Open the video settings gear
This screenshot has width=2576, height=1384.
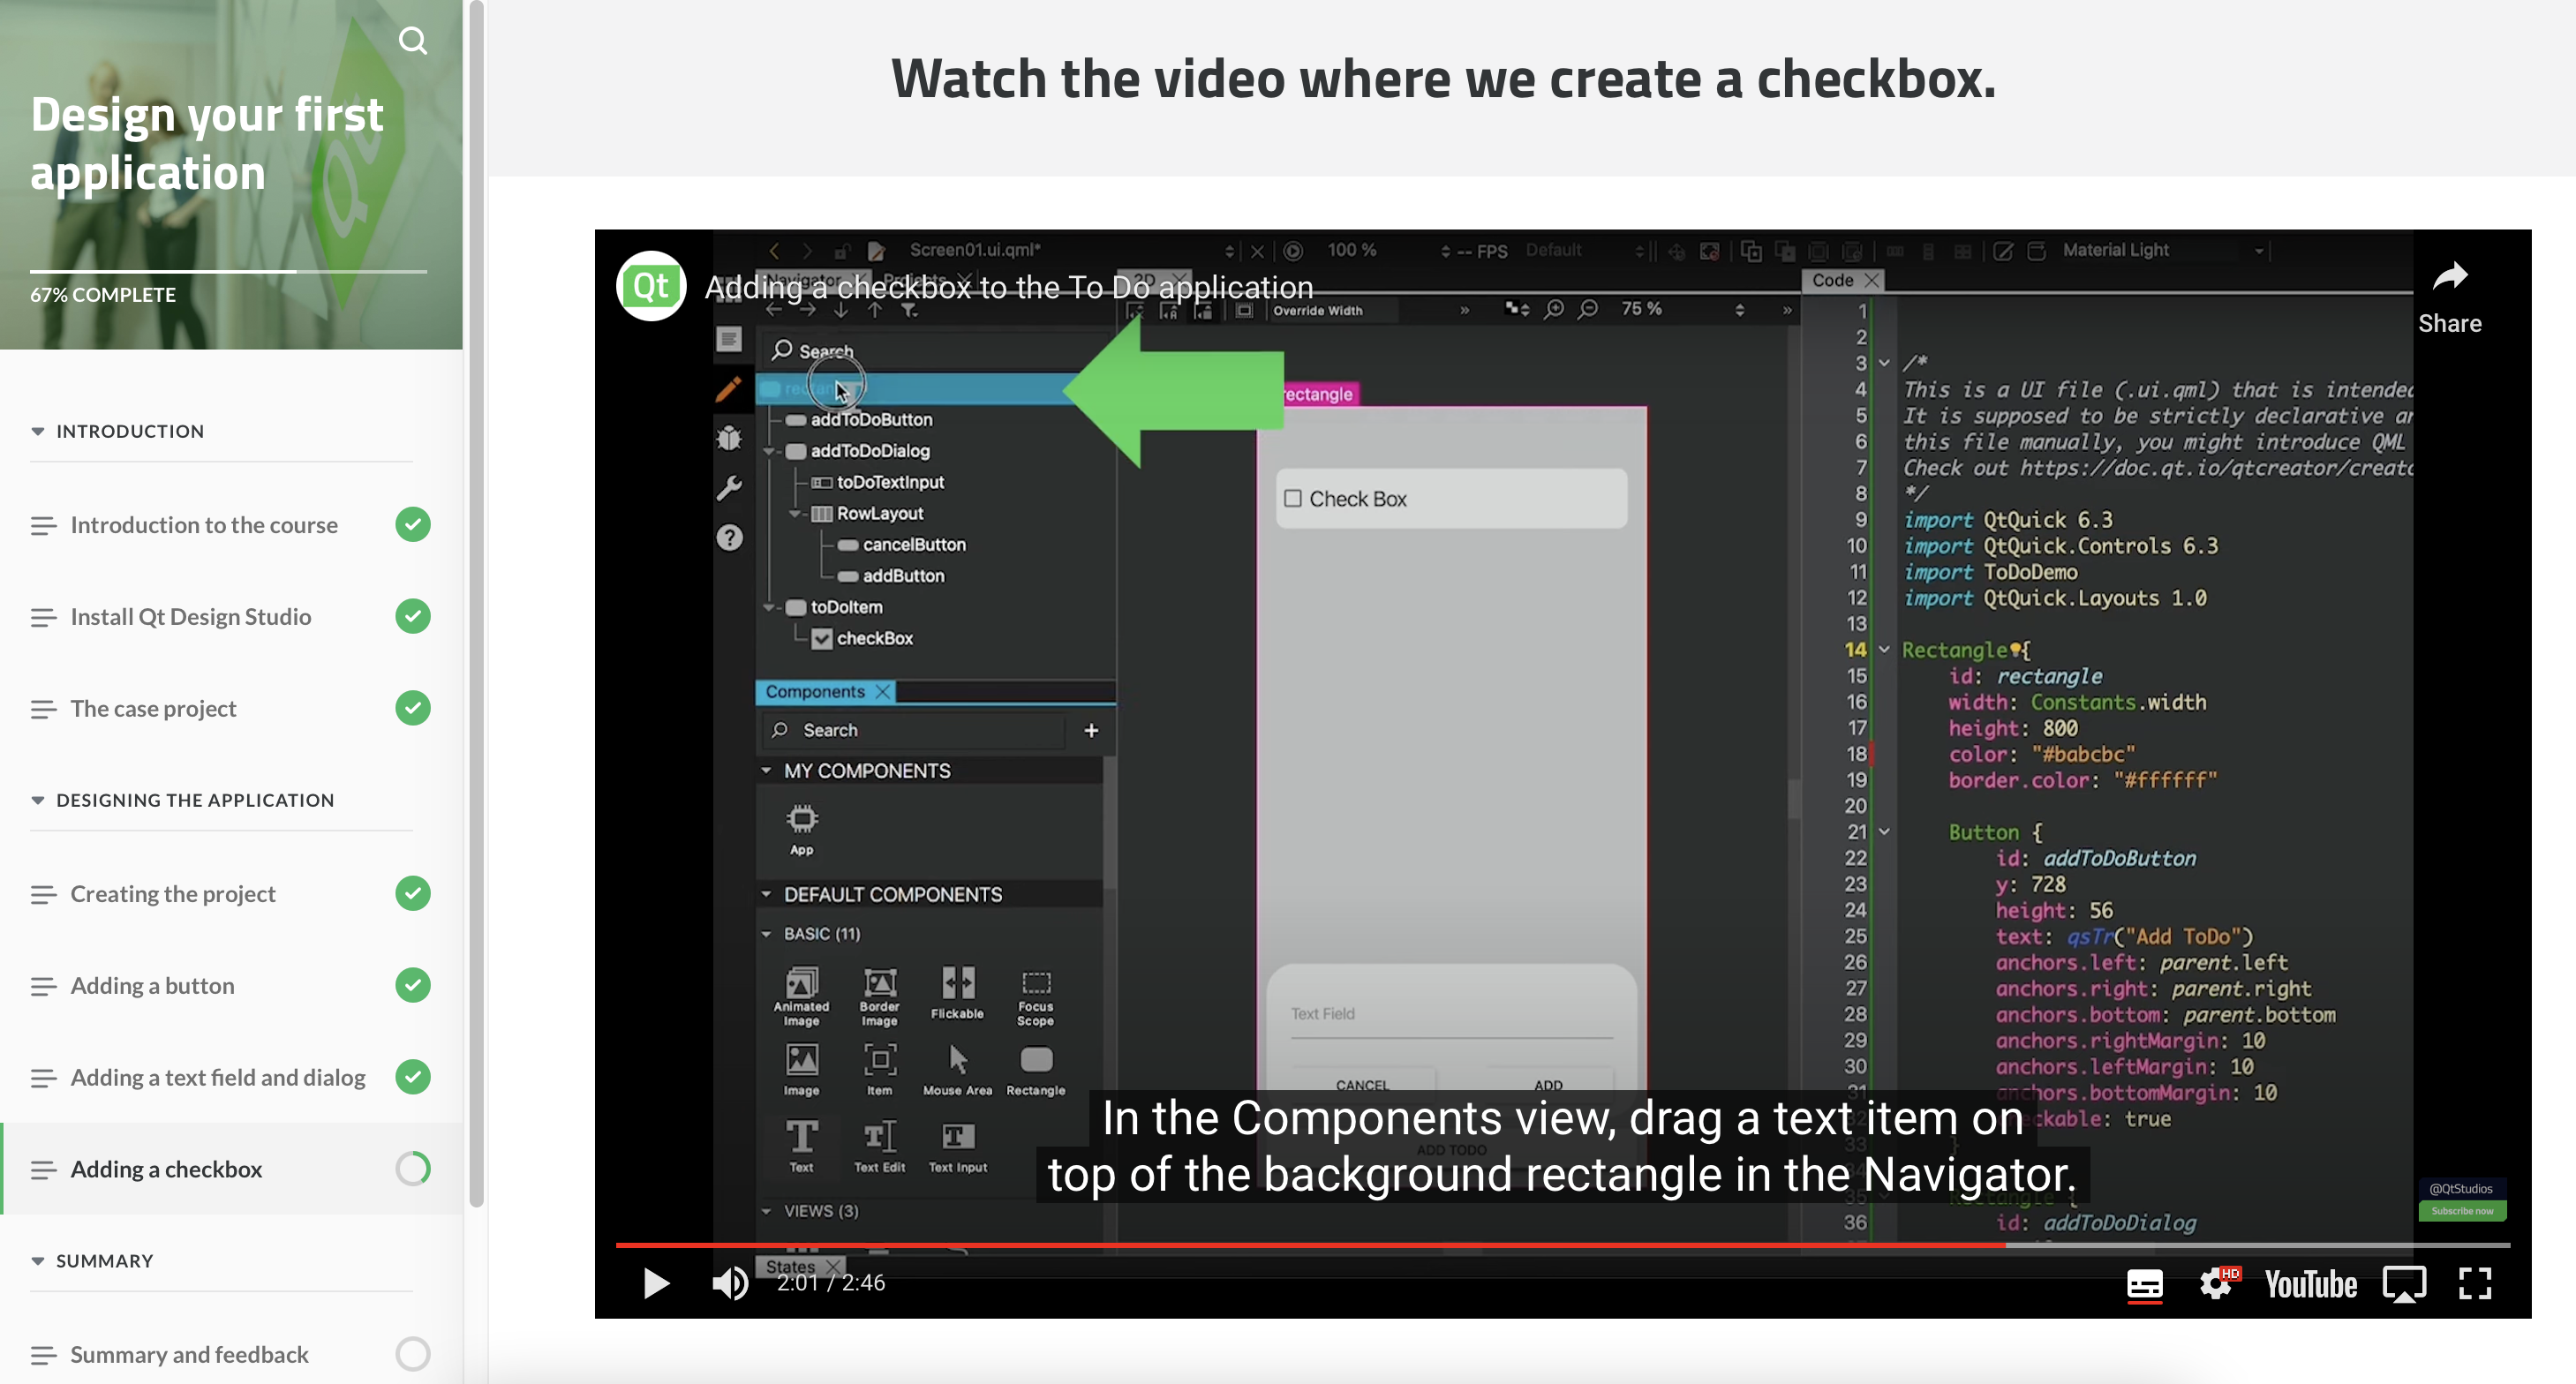[x=2216, y=1283]
